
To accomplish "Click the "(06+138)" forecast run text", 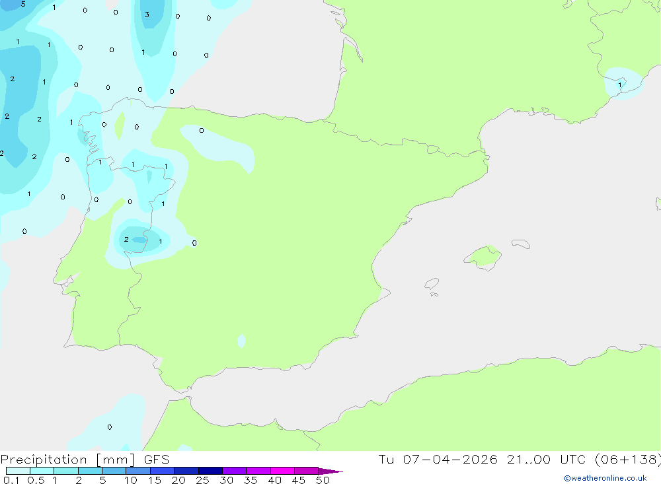I will coord(627,459).
